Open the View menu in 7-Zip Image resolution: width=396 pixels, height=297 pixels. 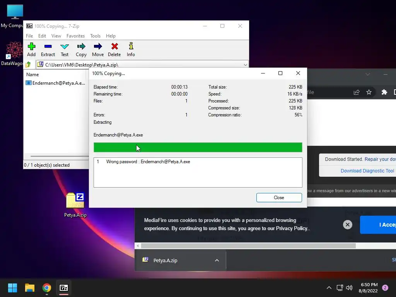click(x=56, y=36)
